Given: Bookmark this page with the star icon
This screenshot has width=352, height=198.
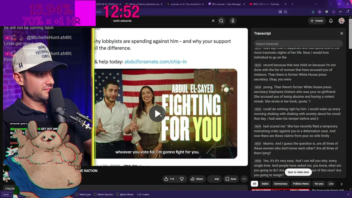Looking at the screenshot, I should coord(285,12).
